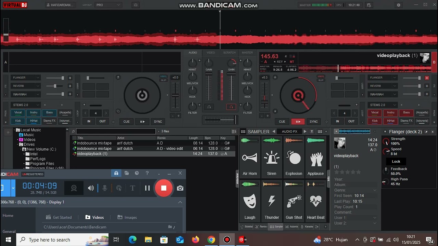Open the STEMS 2.0 pads dropdown on right deck

coord(383,105)
